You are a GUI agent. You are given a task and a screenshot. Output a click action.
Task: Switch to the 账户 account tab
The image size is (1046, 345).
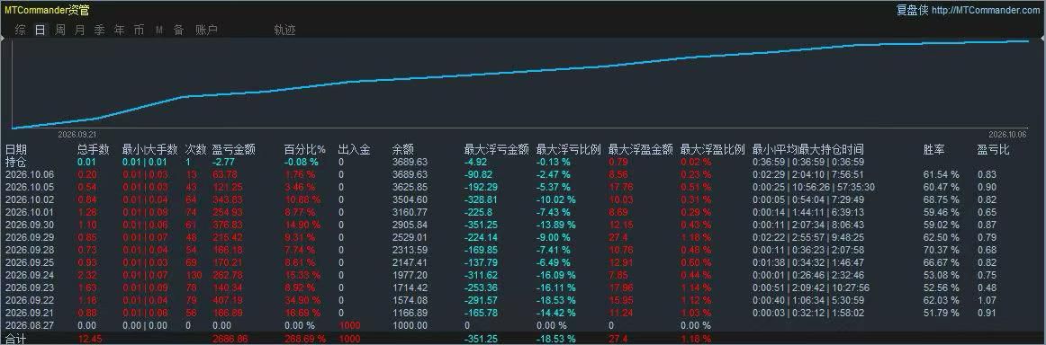pos(206,30)
